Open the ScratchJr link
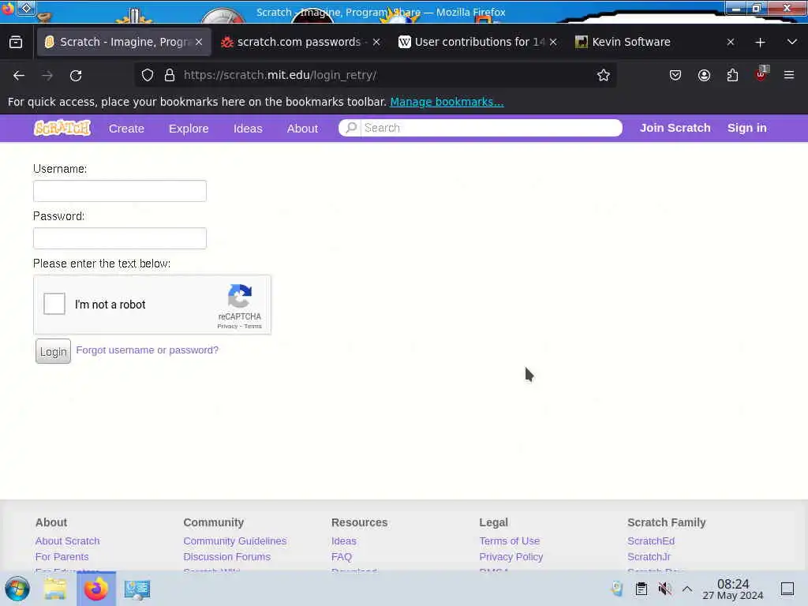The height and width of the screenshot is (606, 808). tap(649, 557)
